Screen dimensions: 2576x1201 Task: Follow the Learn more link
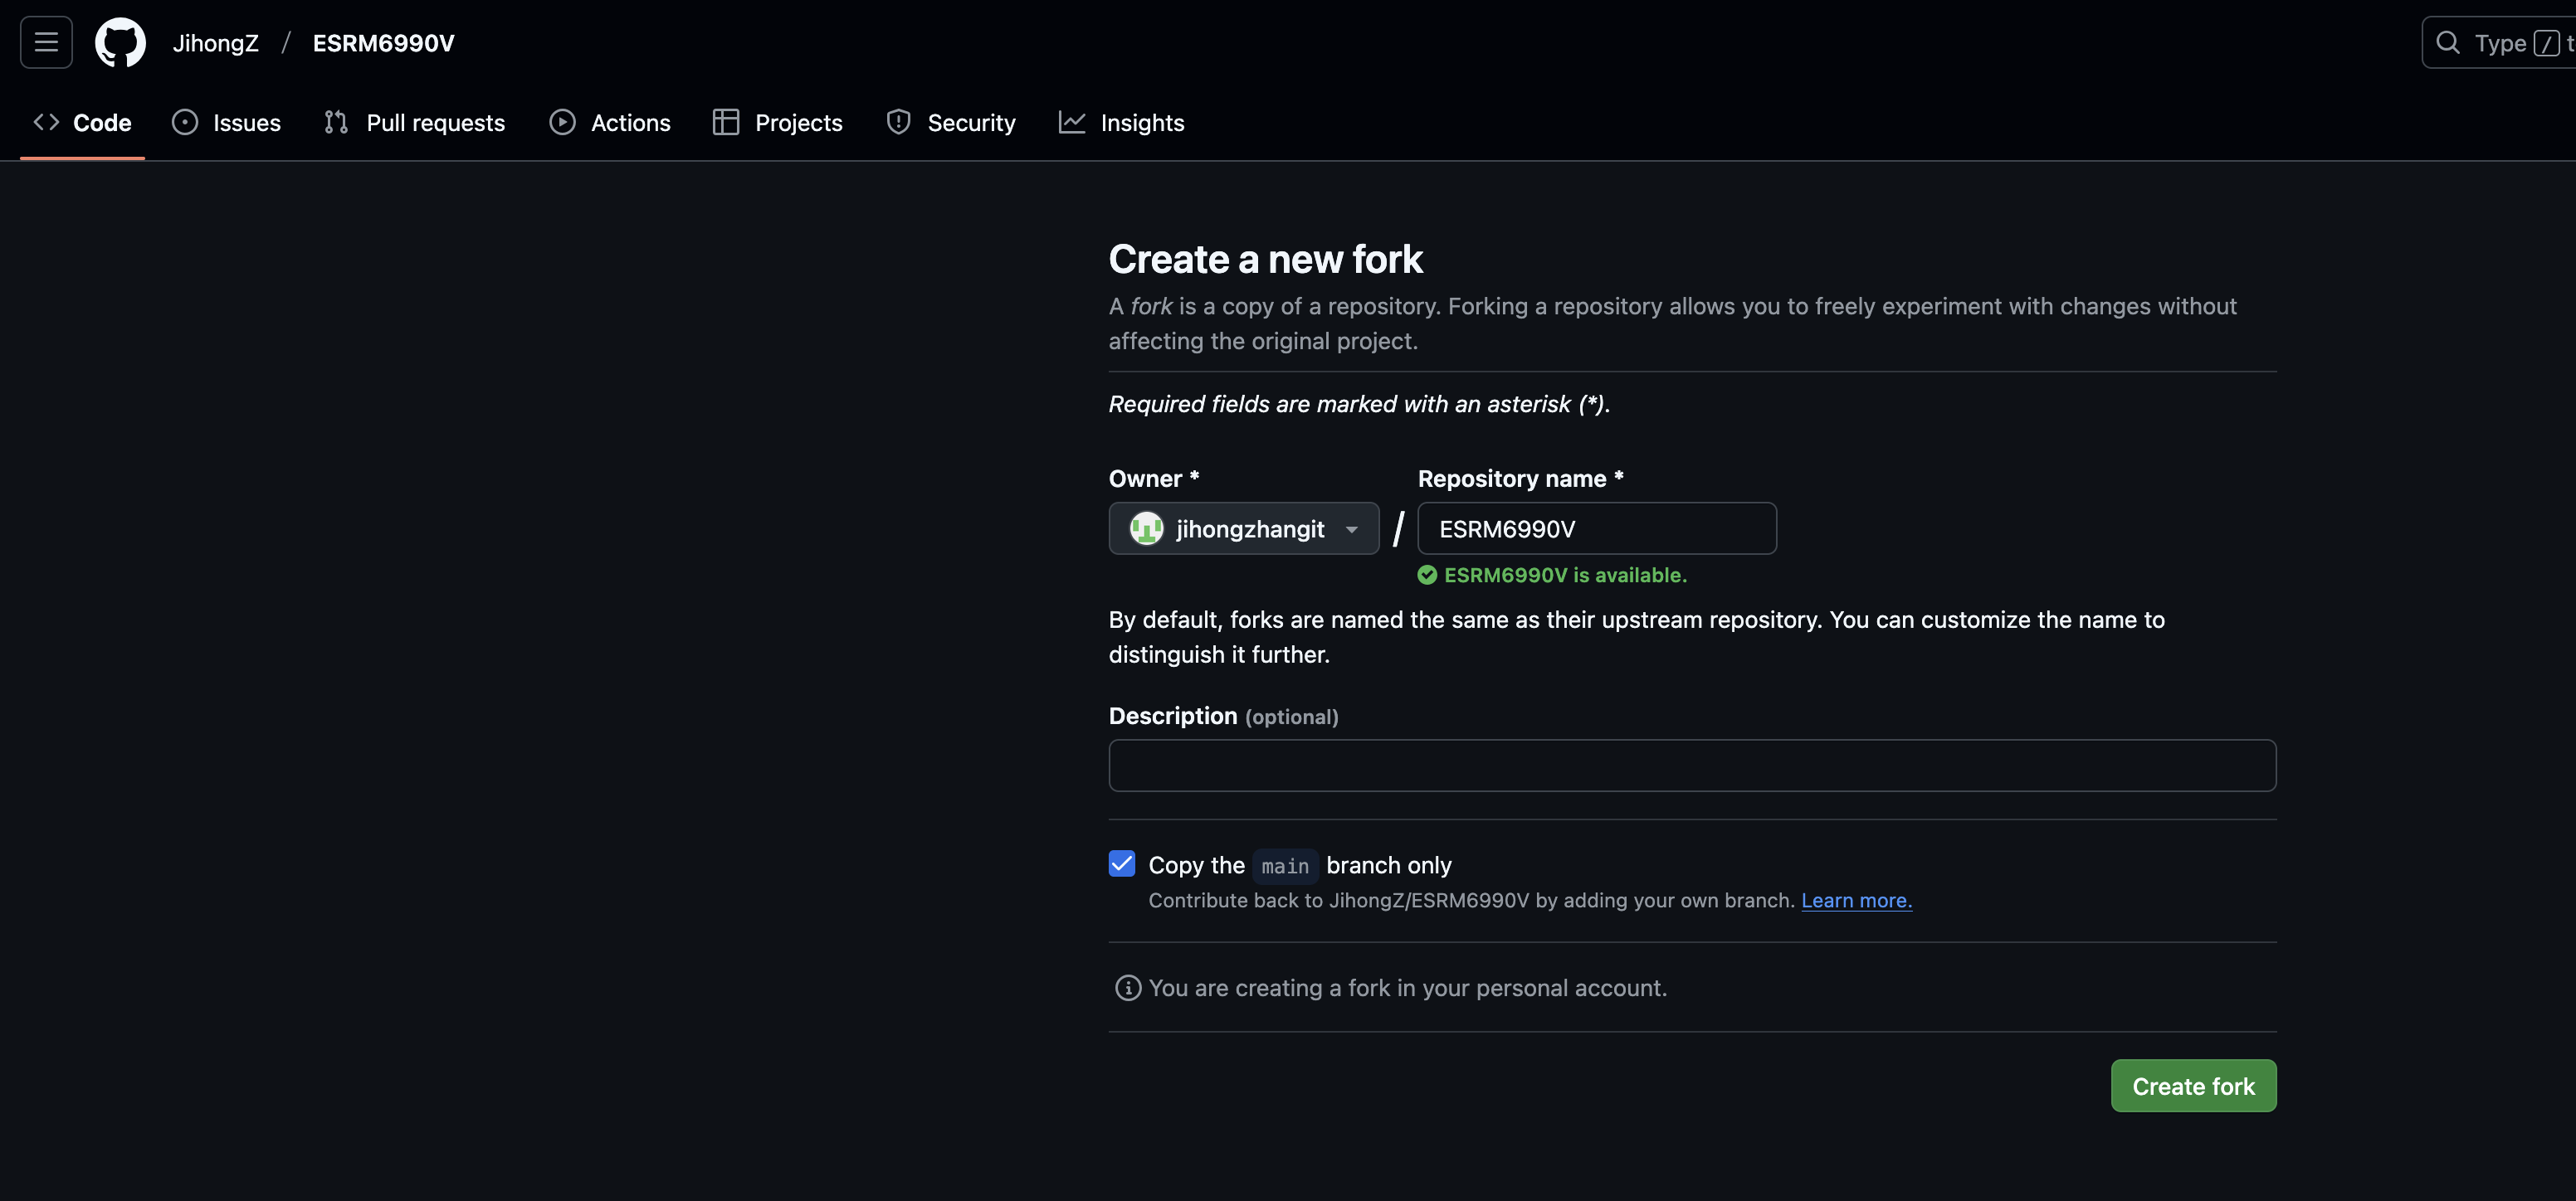pyautogui.click(x=1856, y=900)
